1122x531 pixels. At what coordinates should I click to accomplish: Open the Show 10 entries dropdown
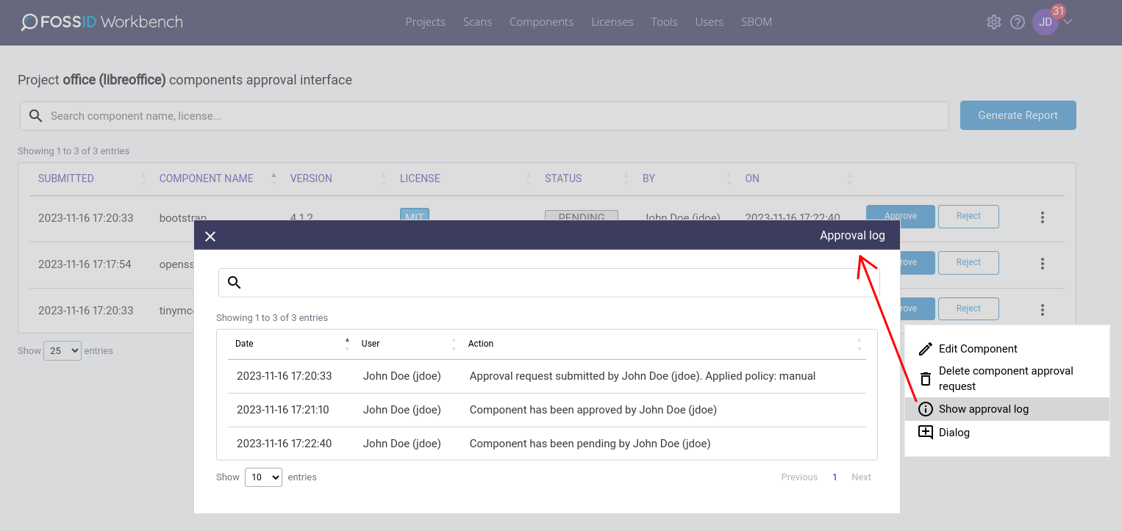pyautogui.click(x=263, y=477)
